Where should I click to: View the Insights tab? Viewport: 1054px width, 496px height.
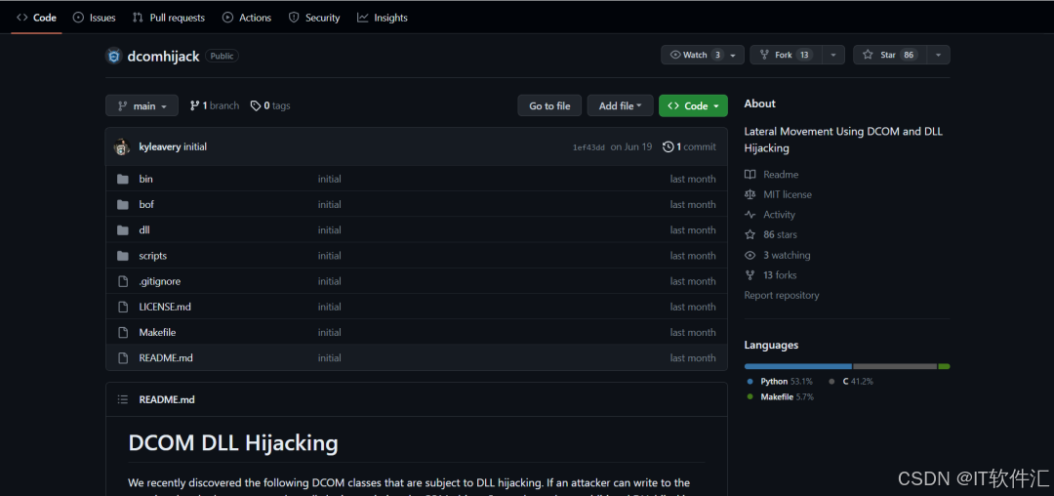(x=383, y=18)
